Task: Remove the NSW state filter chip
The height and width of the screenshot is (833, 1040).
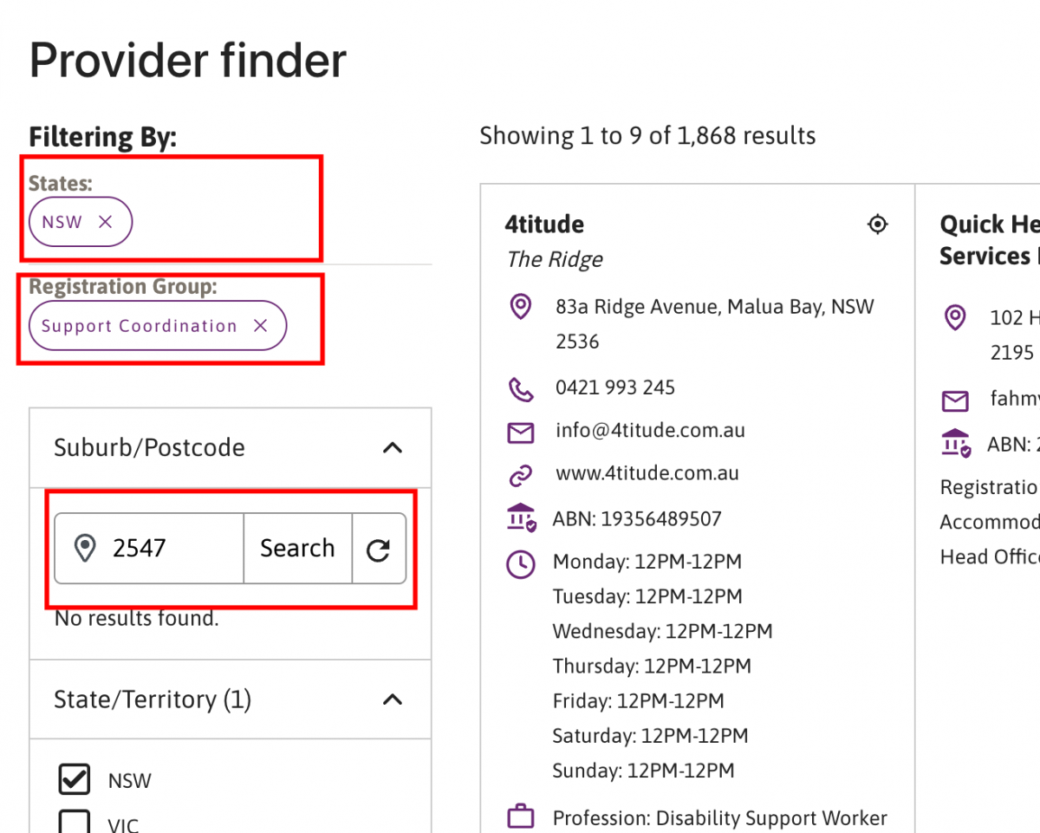Action: coord(106,222)
